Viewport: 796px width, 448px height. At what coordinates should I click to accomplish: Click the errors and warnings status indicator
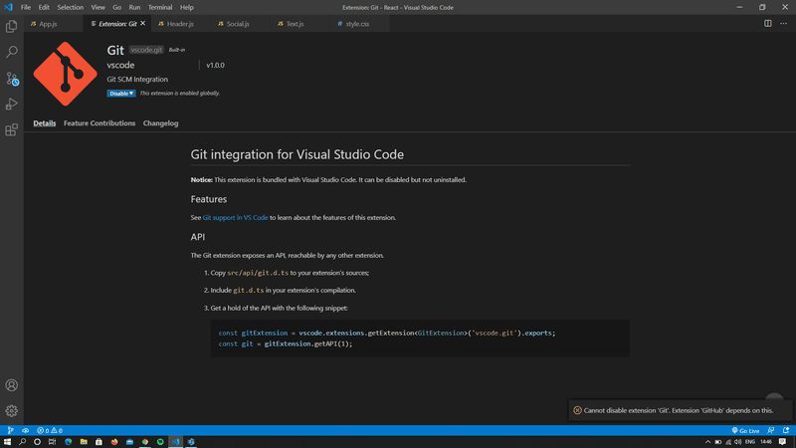click(x=49, y=431)
